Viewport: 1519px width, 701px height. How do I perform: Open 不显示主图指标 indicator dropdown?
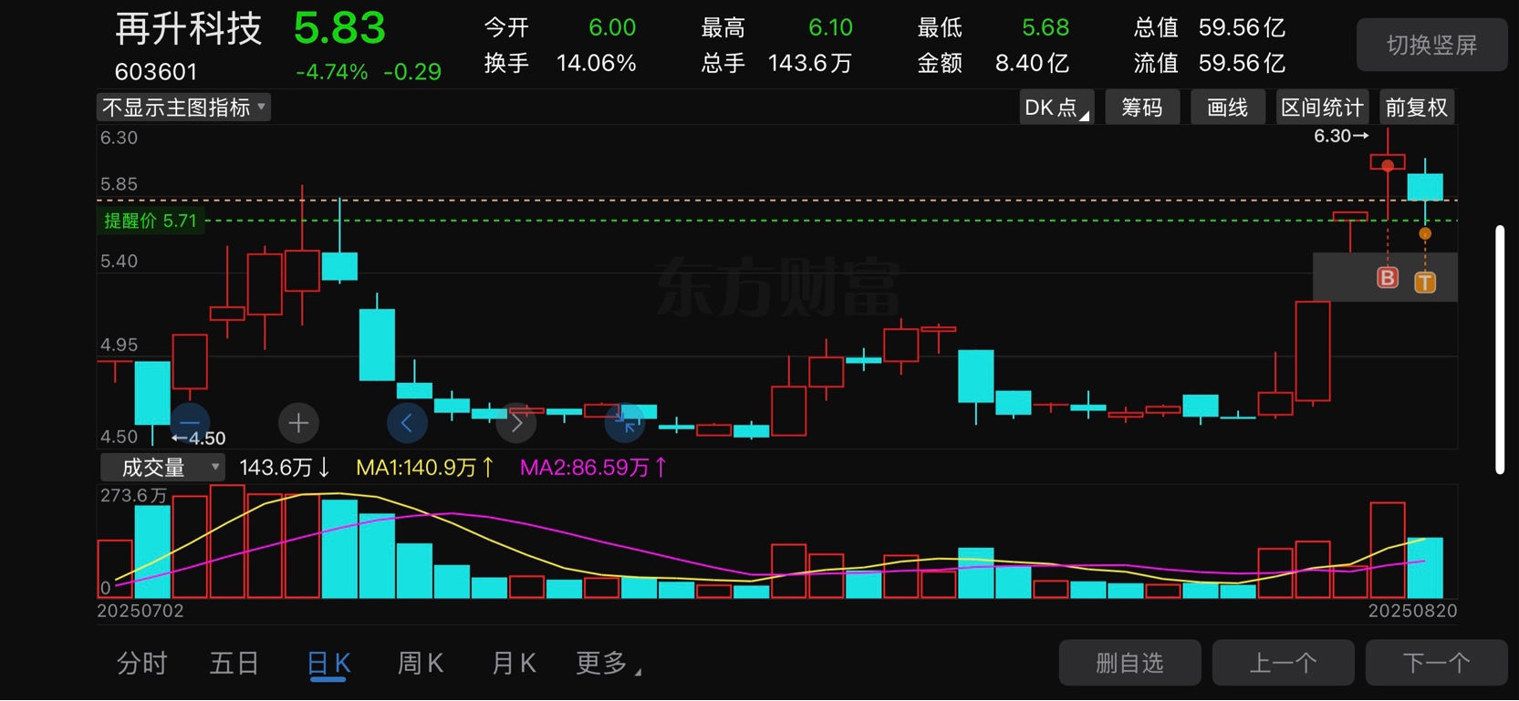(x=183, y=108)
